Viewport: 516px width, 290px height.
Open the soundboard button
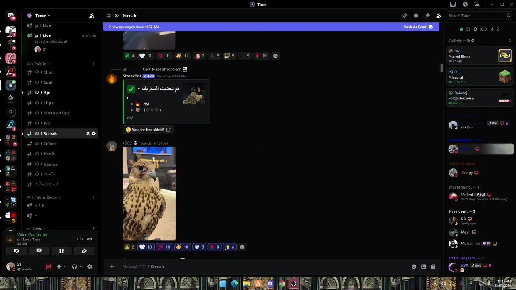coord(84,251)
